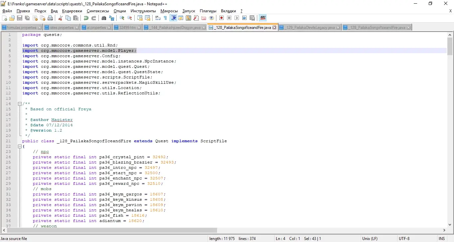454x242 pixels.
Task: Switch to the _144_PailakaInjuredDragon.java tab
Action: [175, 28]
